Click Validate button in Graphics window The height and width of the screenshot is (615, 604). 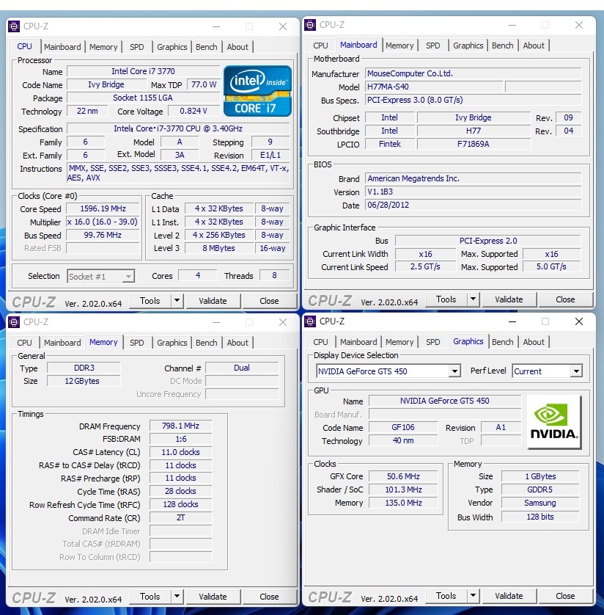(509, 596)
